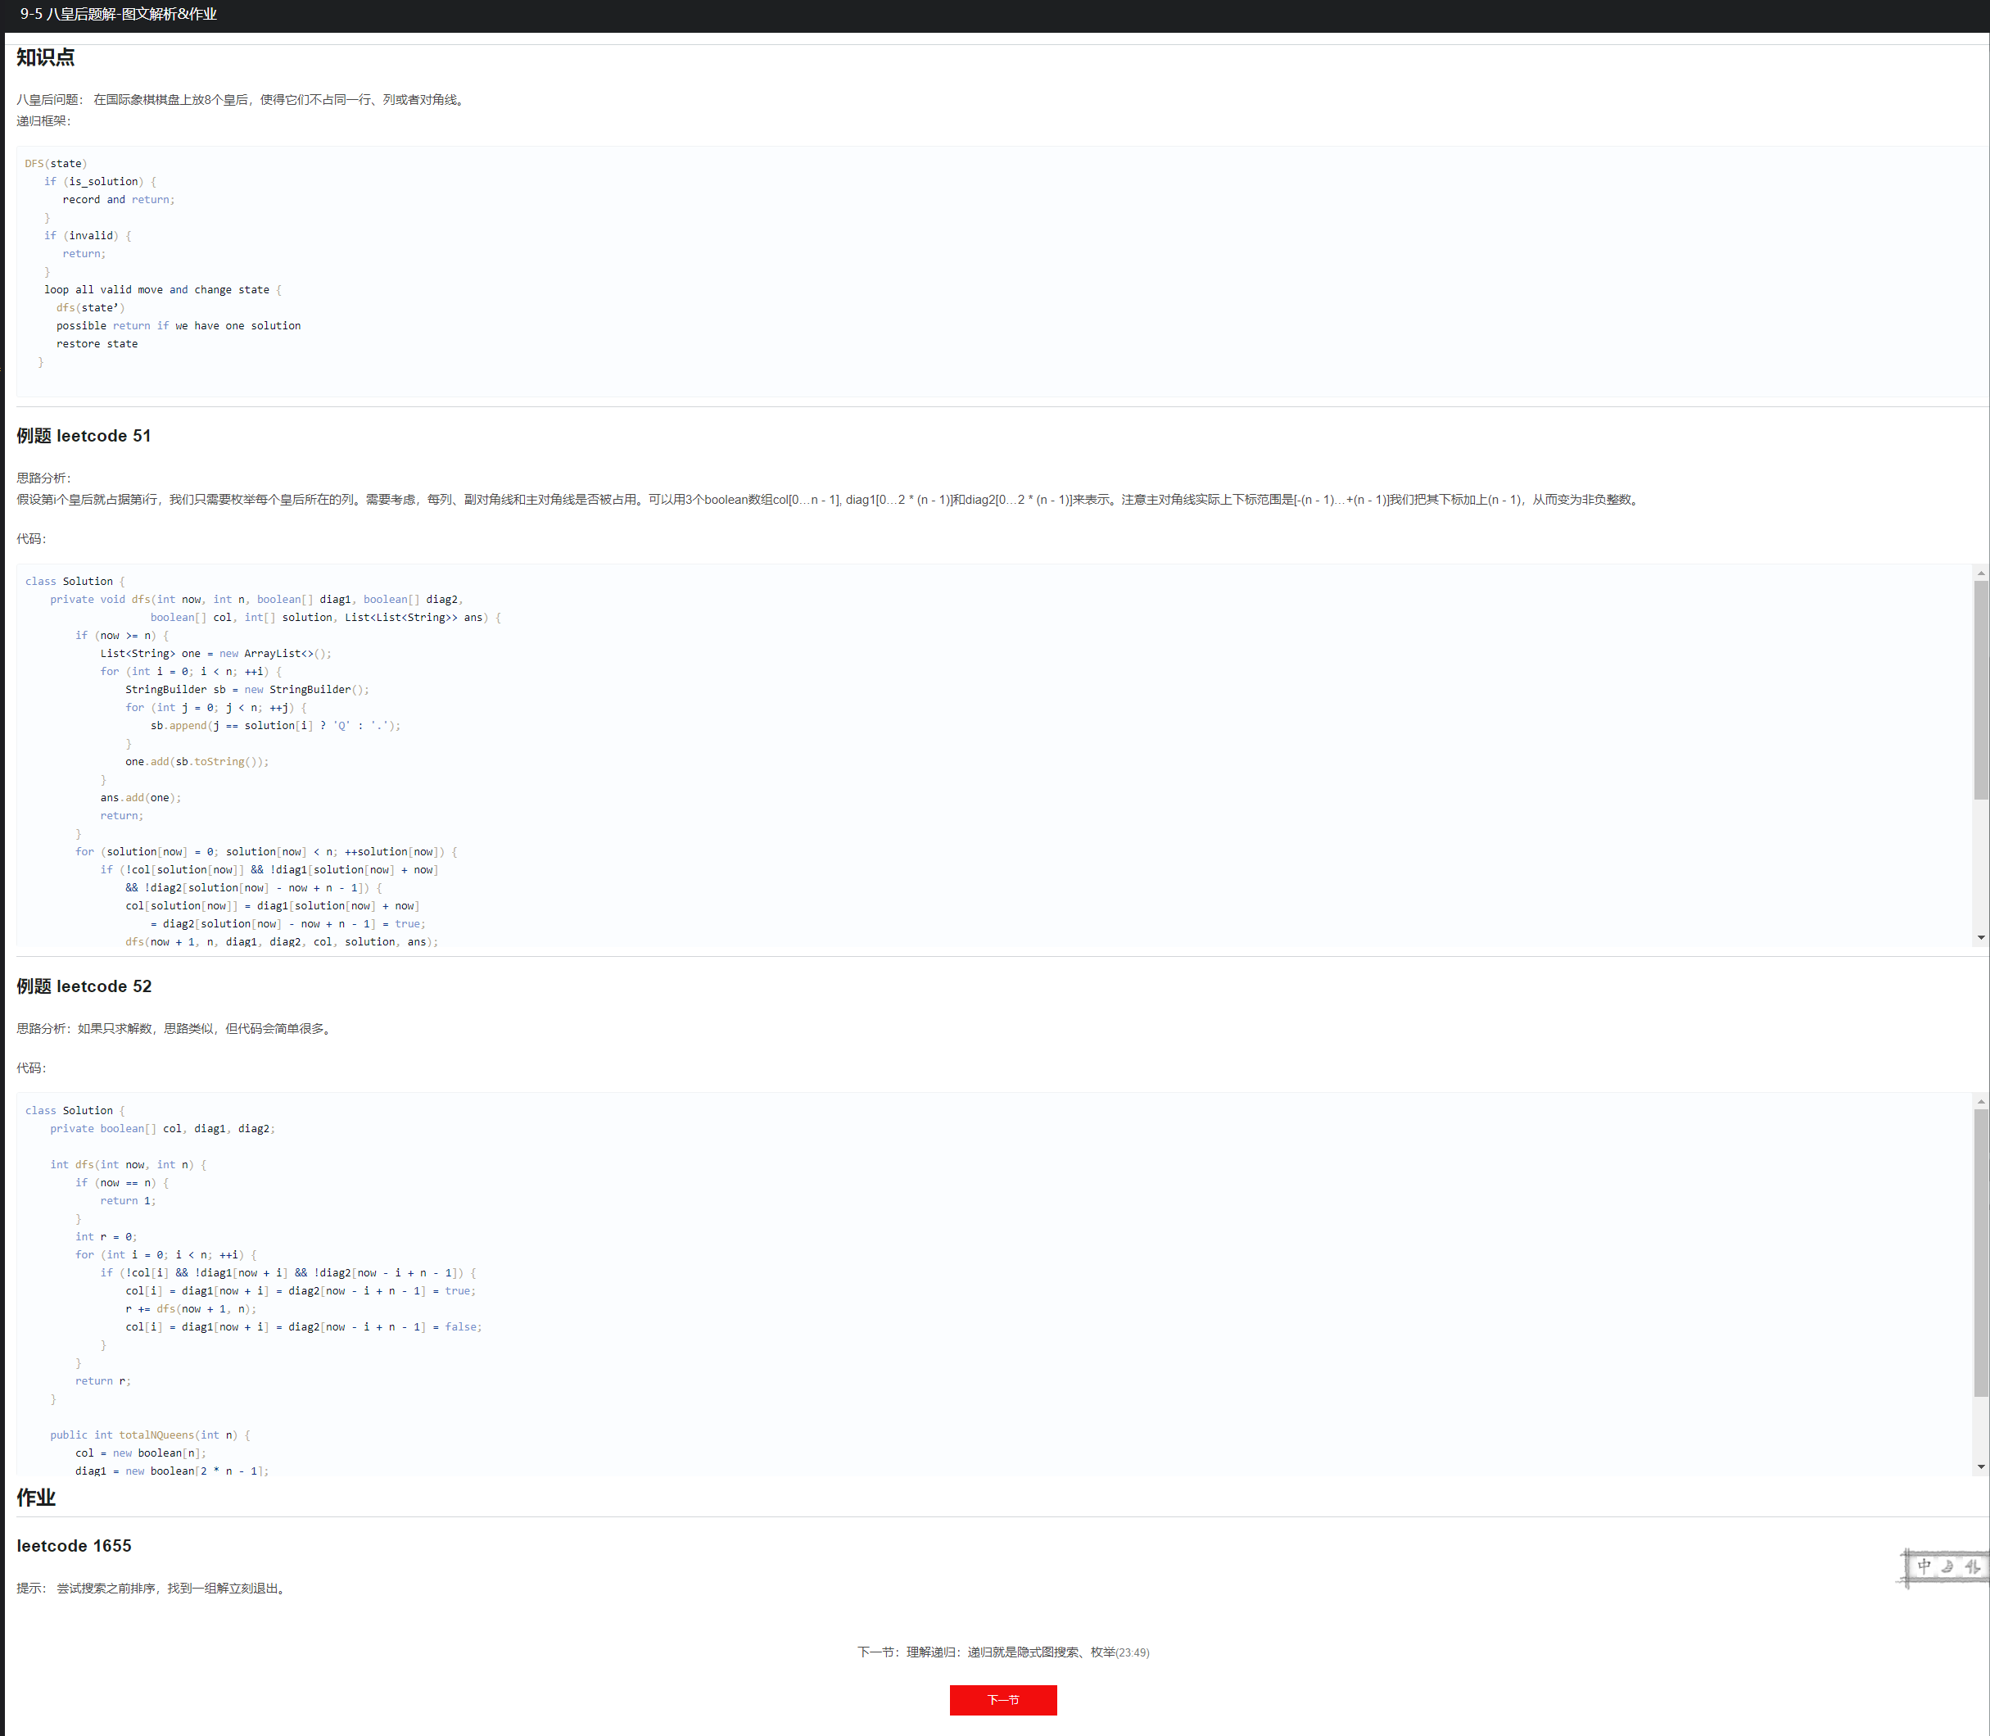This screenshot has width=1990, height=1736.
Task: Click down arrow of leetcode 52 code scrollbar
Action: pyautogui.click(x=1980, y=1466)
